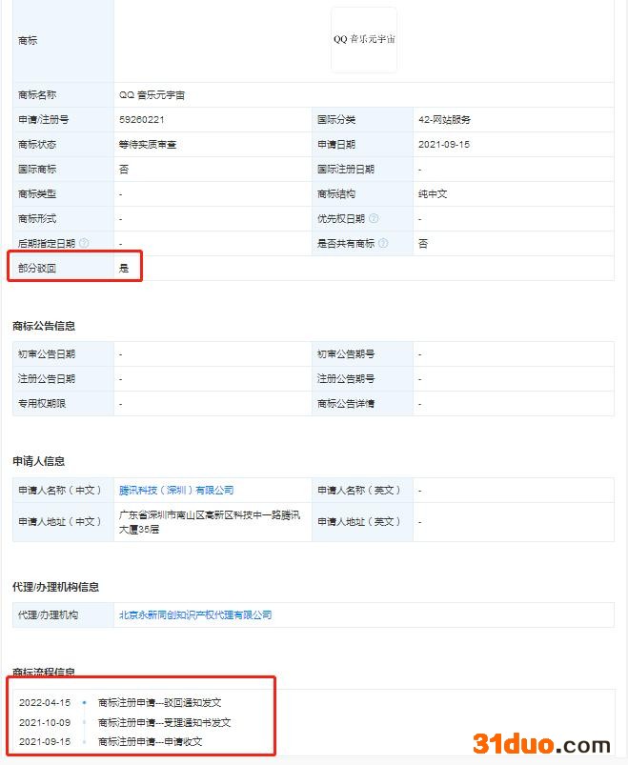
Task: Click the 专用权期限 label
Action: tap(42, 404)
